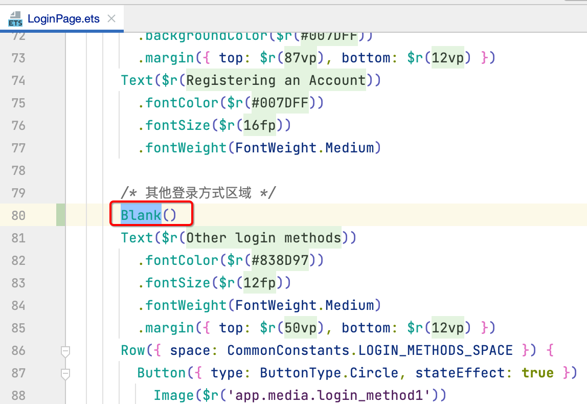Click the 12fp fontSize value on line 83
Image resolution: width=587 pixels, height=404 pixels.
click(x=260, y=283)
